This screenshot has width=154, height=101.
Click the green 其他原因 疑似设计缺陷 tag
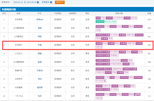[x=106, y=21]
